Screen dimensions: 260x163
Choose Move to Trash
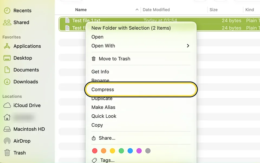[114, 59]
